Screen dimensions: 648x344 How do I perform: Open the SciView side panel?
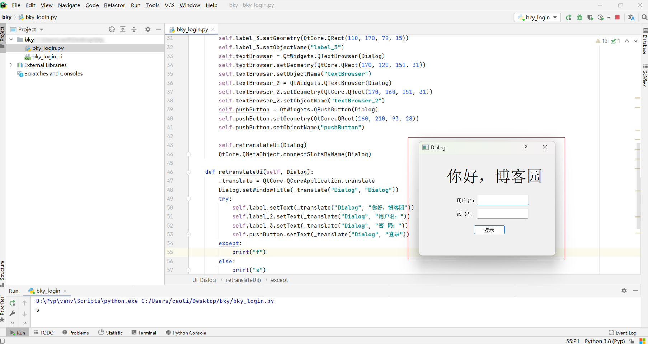point(645,76)
